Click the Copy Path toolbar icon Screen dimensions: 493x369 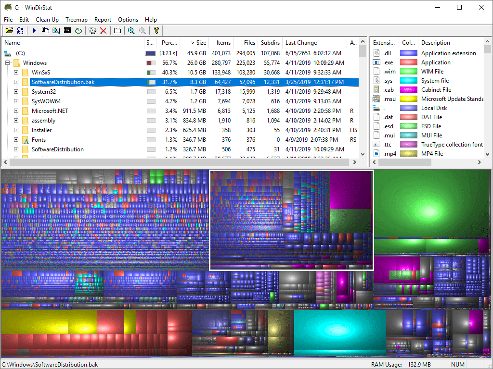coord(45,31)
